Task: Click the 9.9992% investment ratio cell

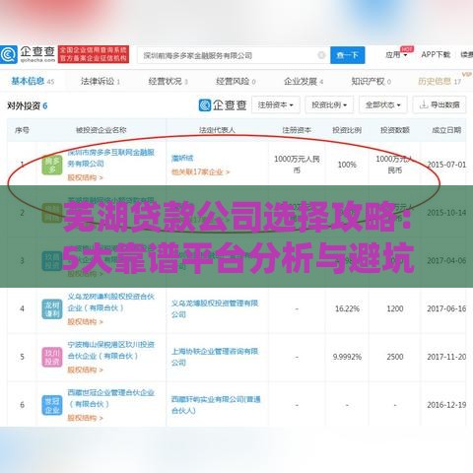Action: (x=347, y=357)
